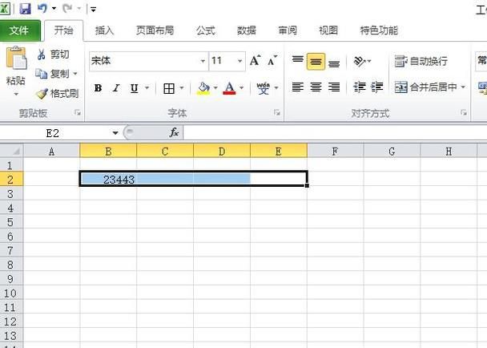Click the Save icon in quick access toolbar
The height and width of the screenshot is (348, 487).
pyautogui.click(x=25, y=8)
